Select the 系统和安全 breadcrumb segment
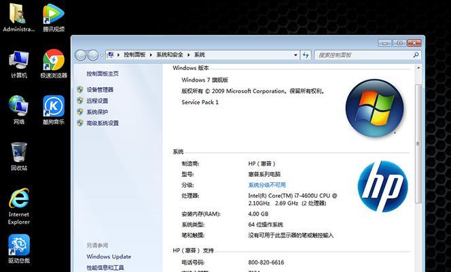This screenshot has width=451, height=272. click(x=169, y=54)
